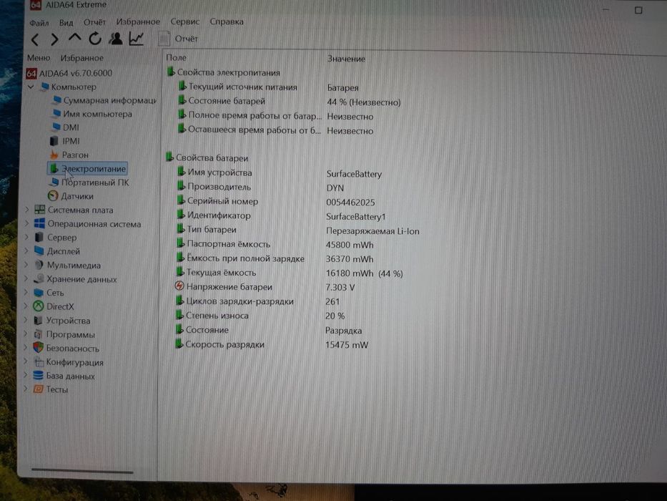The height and width of the screenshot is (501, 667).
Task: Click the Сервер icon in tree
Action: point(39,237)
